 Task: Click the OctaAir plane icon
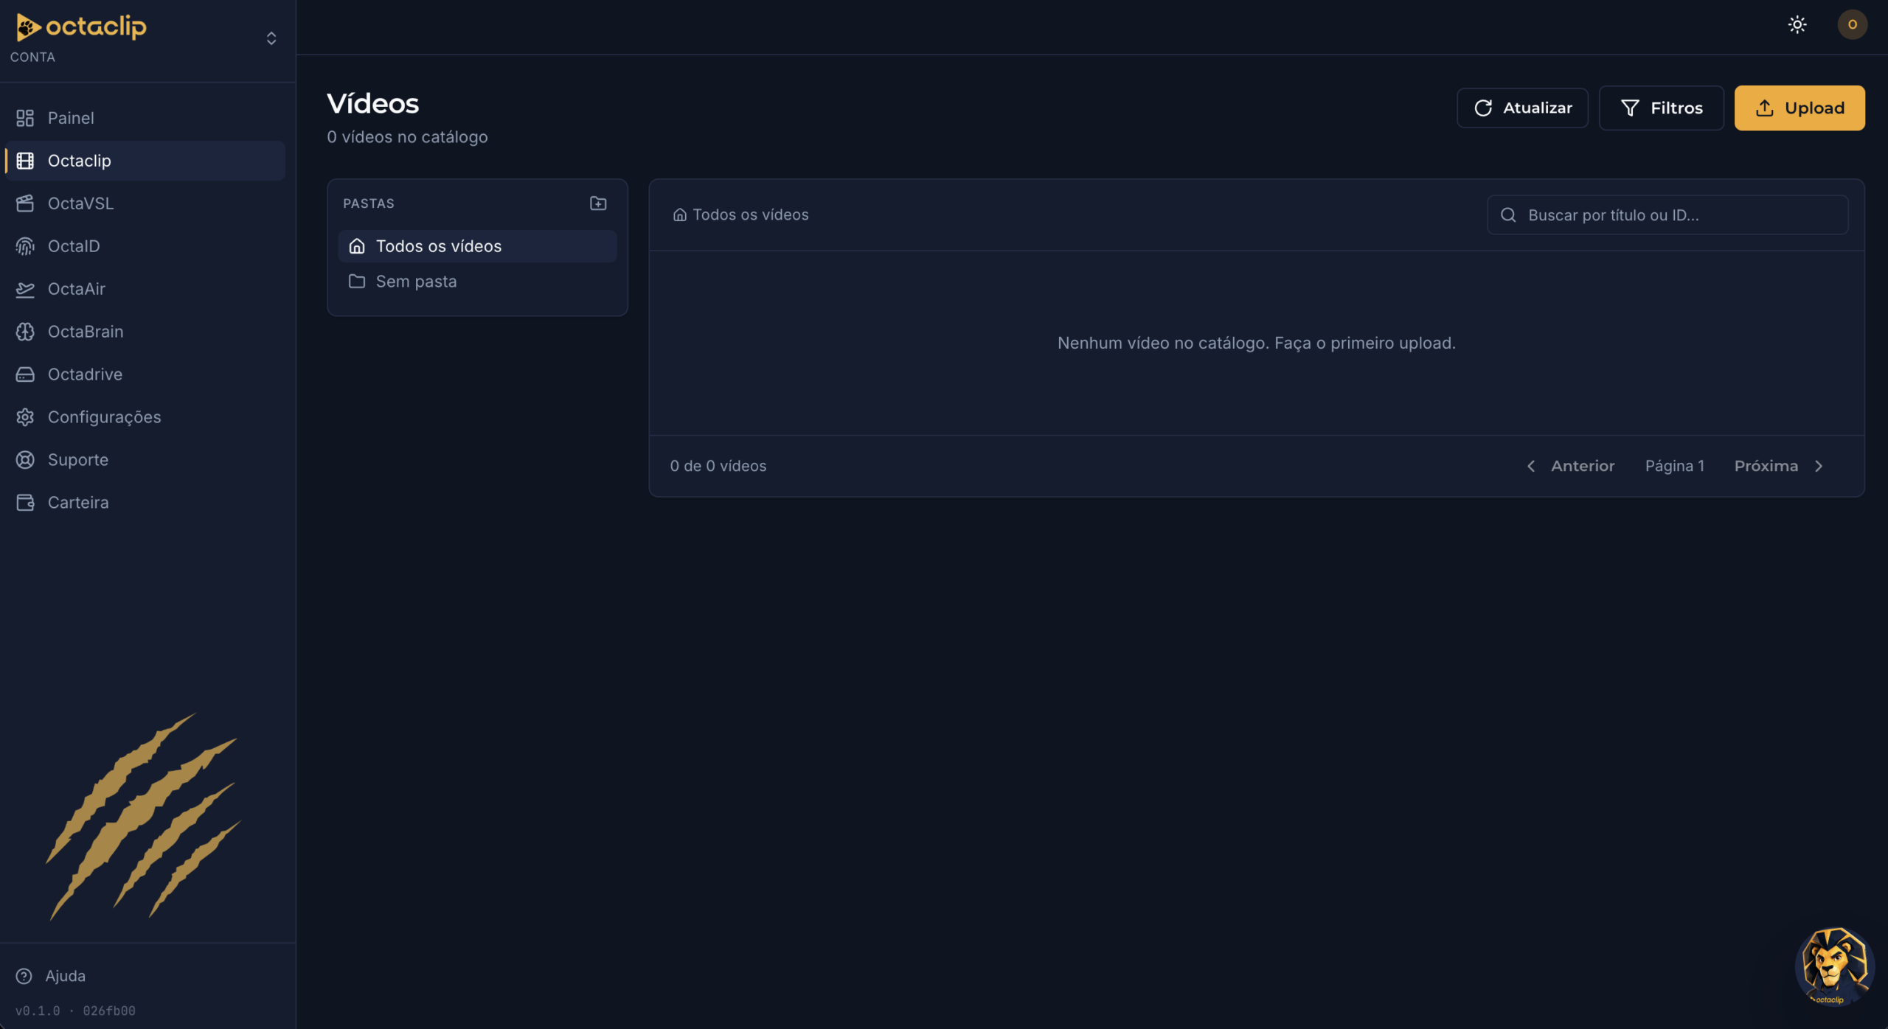25,289
